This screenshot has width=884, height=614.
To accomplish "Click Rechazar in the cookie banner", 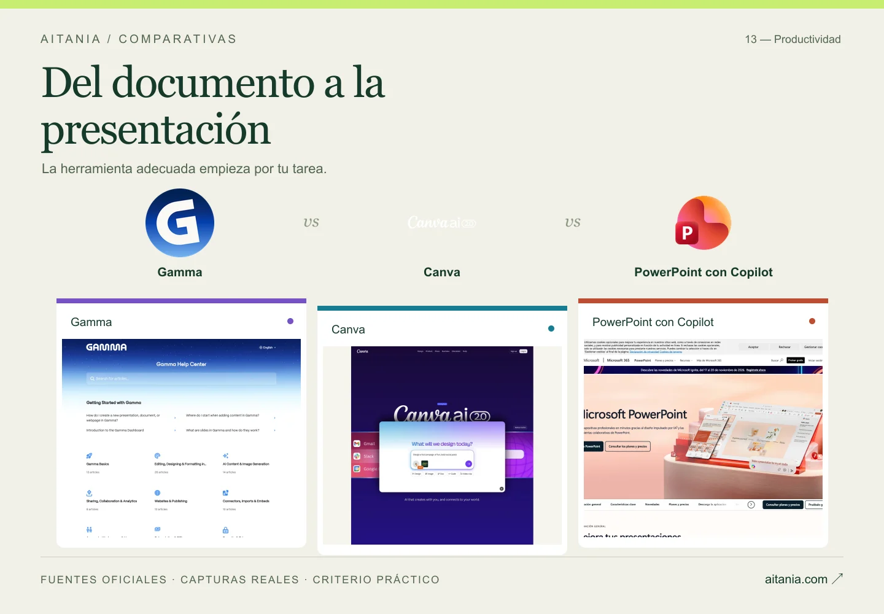I will pos(785,347).
